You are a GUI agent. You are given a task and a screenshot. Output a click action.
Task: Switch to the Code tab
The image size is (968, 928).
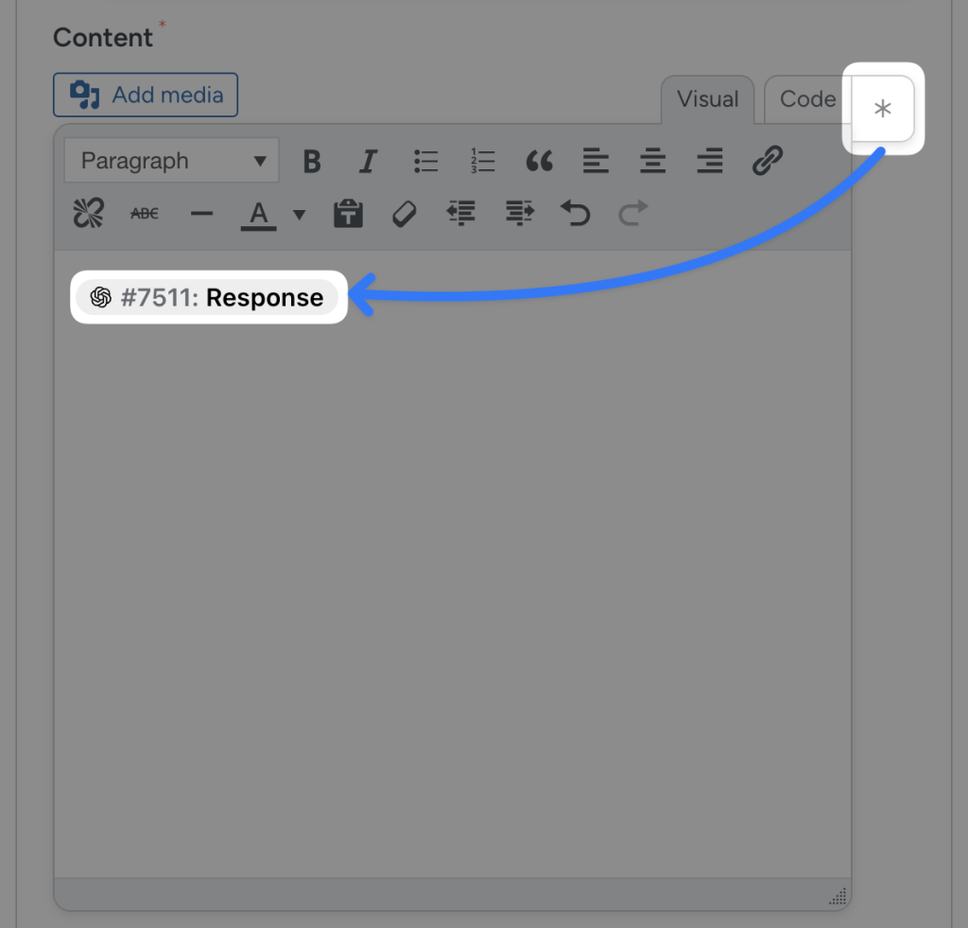tap(805, 99)
